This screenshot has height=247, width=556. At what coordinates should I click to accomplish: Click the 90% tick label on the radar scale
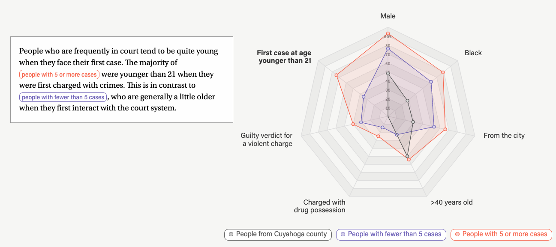coord(388,36)
